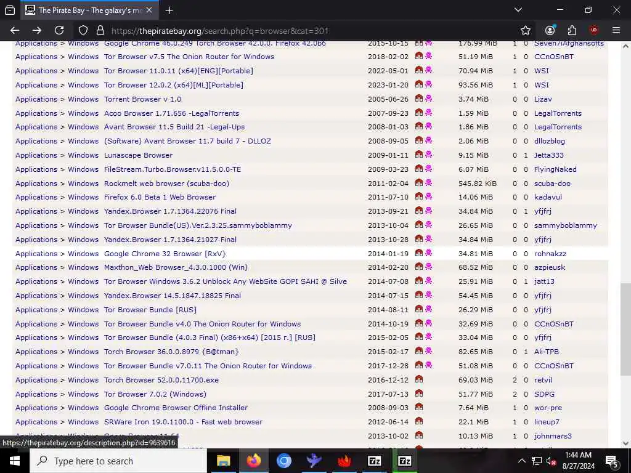This screenshot has height=473, width=631.
Task: Open FileStream.Turbo.Browser.v11.5.0.0-TE link
Action: (x=173, y=169)
